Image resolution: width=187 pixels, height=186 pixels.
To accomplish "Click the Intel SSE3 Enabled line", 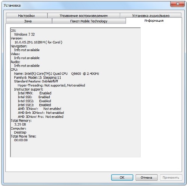I will pyautogui.click(x=34, y=105).
